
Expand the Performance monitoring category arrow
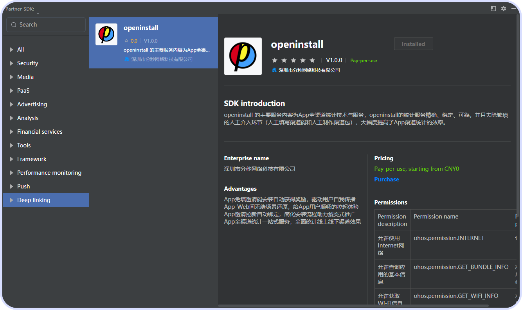point(12,173)
